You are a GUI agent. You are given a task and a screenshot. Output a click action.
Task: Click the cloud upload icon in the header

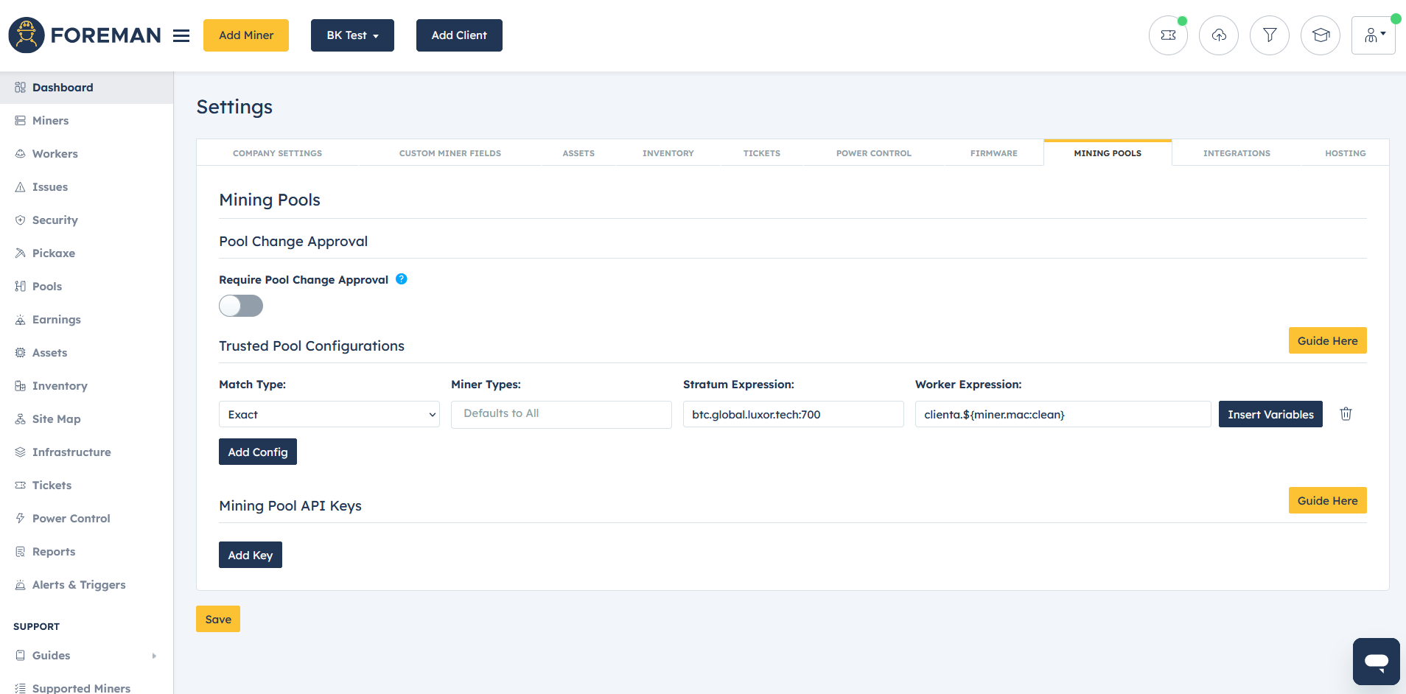click(x=1219, y=35)
